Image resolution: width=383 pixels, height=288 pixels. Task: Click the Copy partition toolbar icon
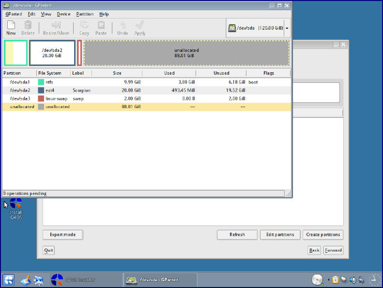pyautogui.click(x=84, y=28)
